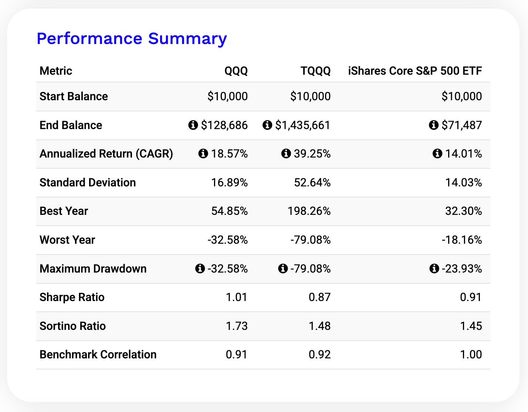Click info icon next to TQQQ End Balance $1,435,661
528x412 pixels.
[267, 125]
